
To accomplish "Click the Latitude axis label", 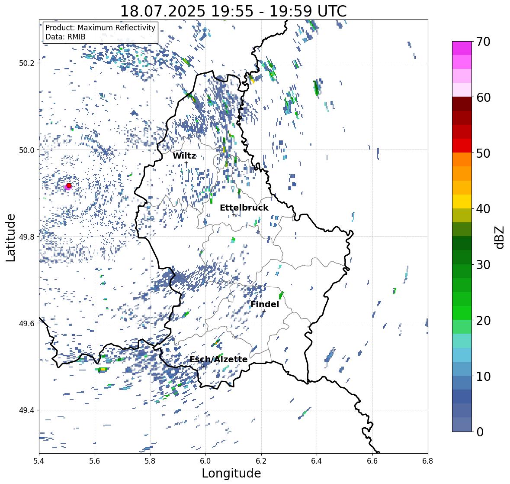I will (10, 237).
